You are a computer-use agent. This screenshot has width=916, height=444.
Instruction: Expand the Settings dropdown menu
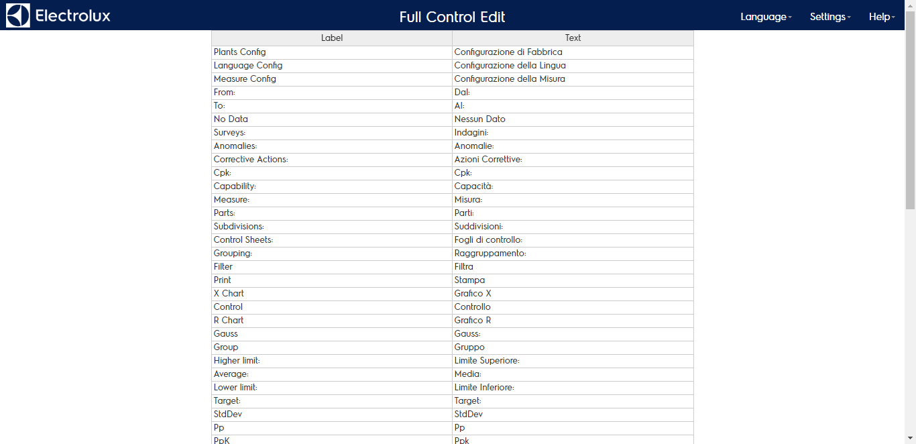(x=830, y=17)
